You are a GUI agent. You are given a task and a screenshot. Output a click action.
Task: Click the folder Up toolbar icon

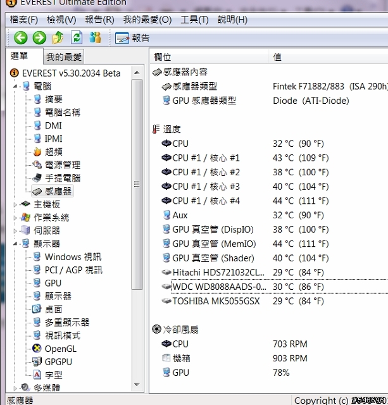pyautogui.click(x=58, y=38)
